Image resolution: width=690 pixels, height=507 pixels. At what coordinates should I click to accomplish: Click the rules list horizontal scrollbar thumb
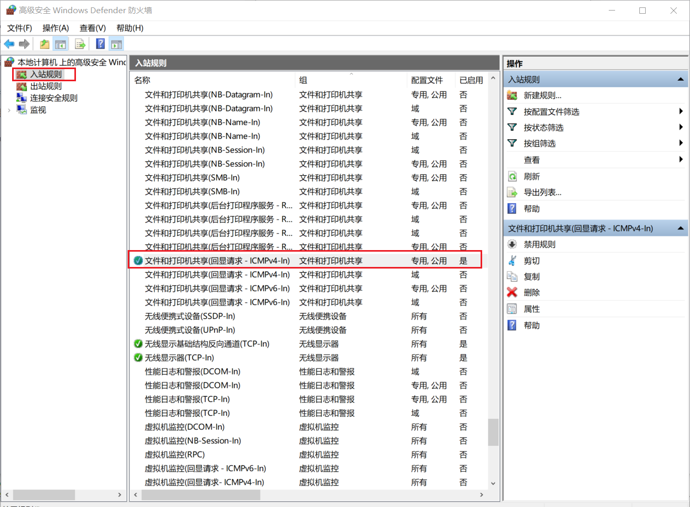pos(200,495)
